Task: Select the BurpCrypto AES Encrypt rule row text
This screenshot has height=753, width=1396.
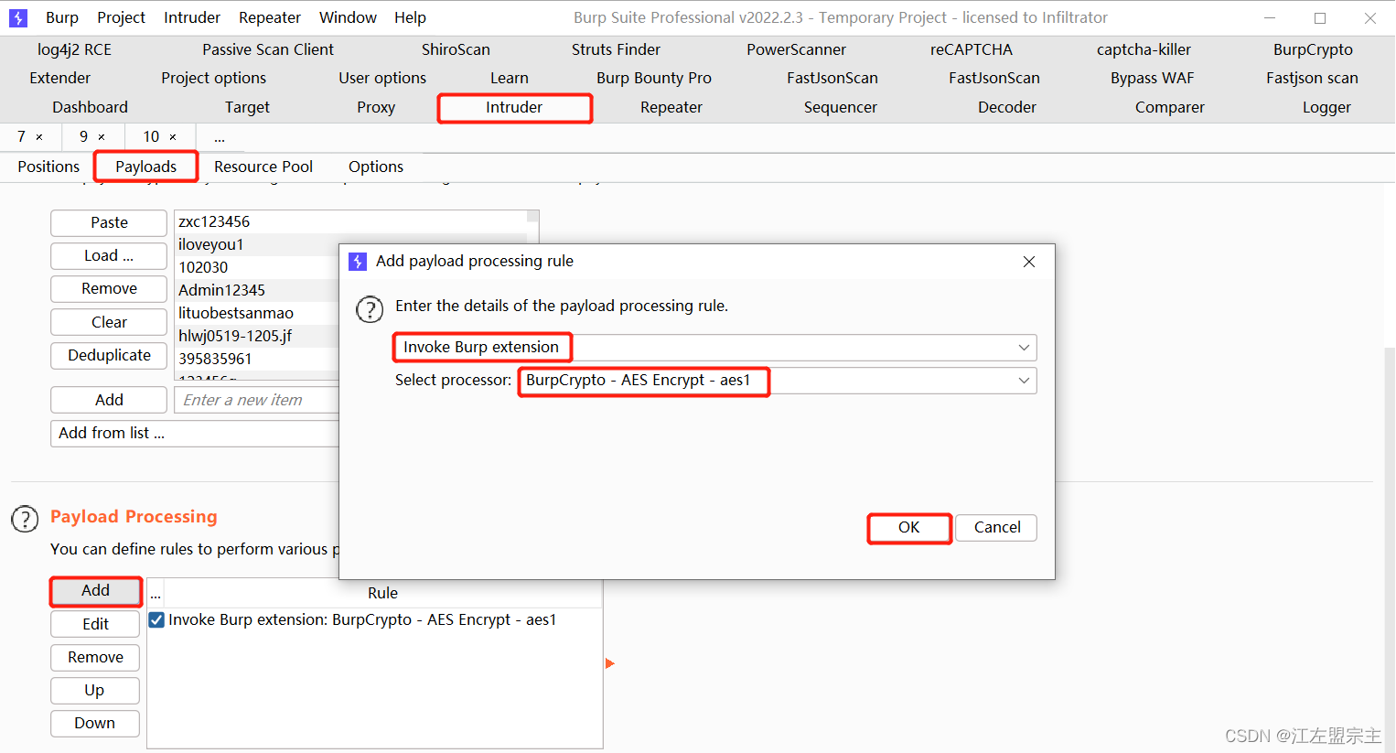Action: tap(362, 620)
